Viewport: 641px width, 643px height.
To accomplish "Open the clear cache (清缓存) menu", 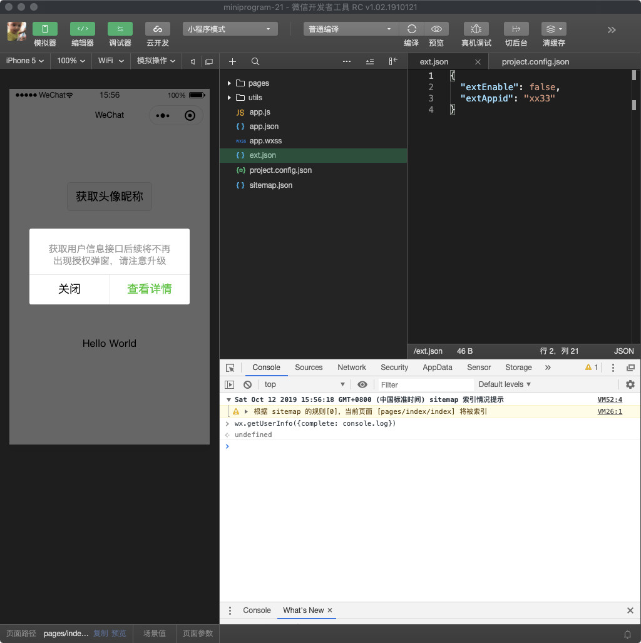I will click(x=553, y=29).
